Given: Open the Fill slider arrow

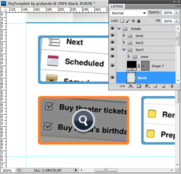Looking at the screenshot, I should point(177,21).
